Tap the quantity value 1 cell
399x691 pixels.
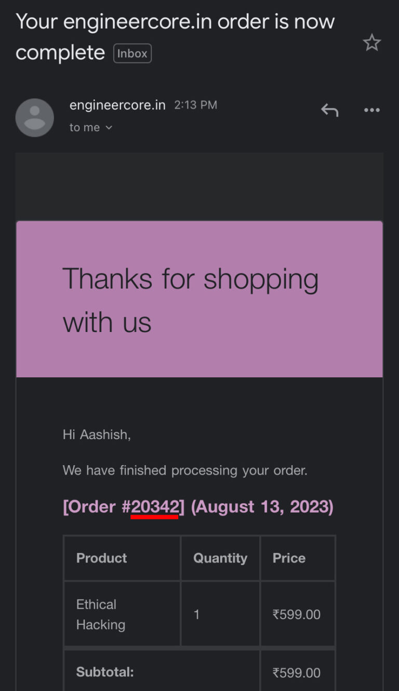point(197,615)
